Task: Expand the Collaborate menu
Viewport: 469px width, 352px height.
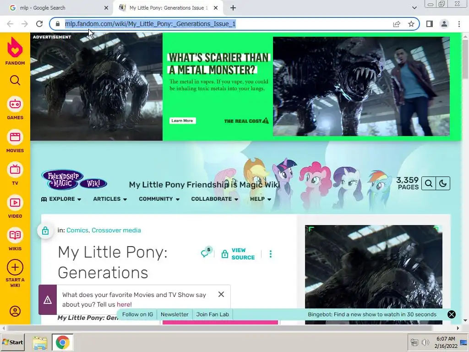Action: 214,199
